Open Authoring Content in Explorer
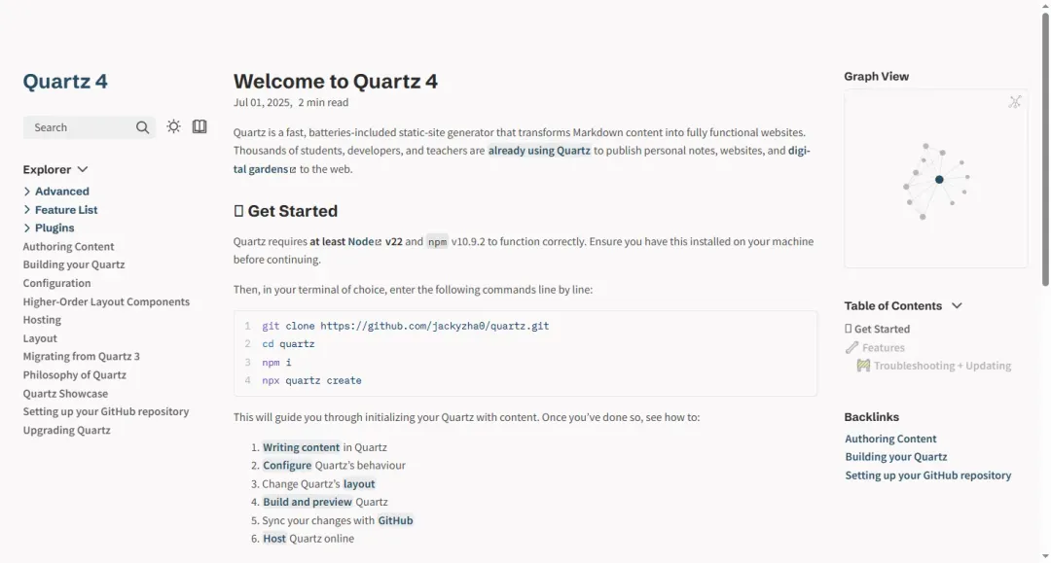 [68, 246]
